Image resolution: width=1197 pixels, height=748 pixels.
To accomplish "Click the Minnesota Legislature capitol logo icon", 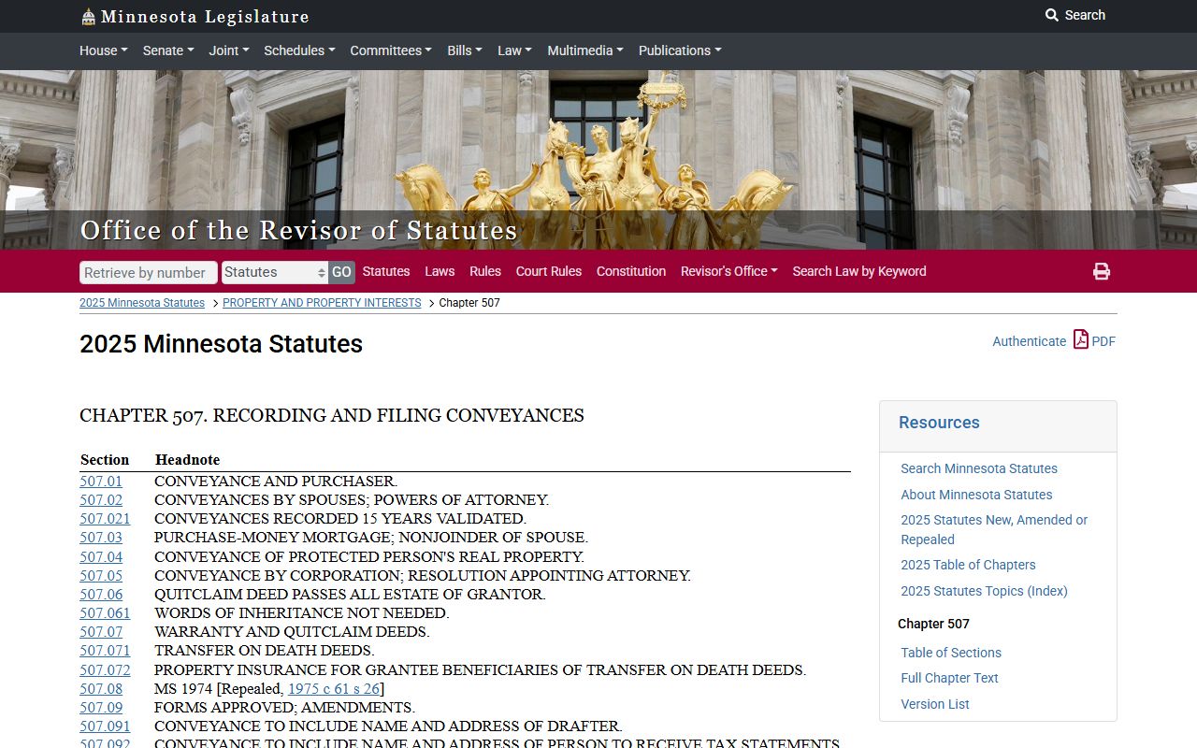I will 89,16.
